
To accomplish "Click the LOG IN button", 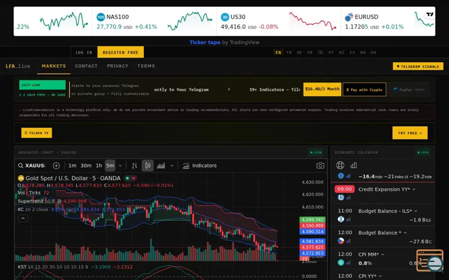I will [84, 52].
